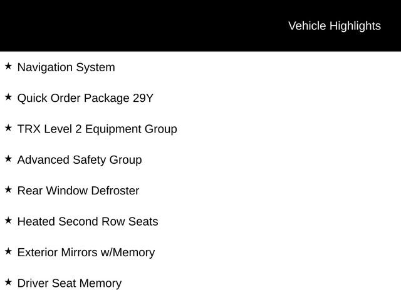Select the star beside Driver Seat Memory

[x=8, y=282]
